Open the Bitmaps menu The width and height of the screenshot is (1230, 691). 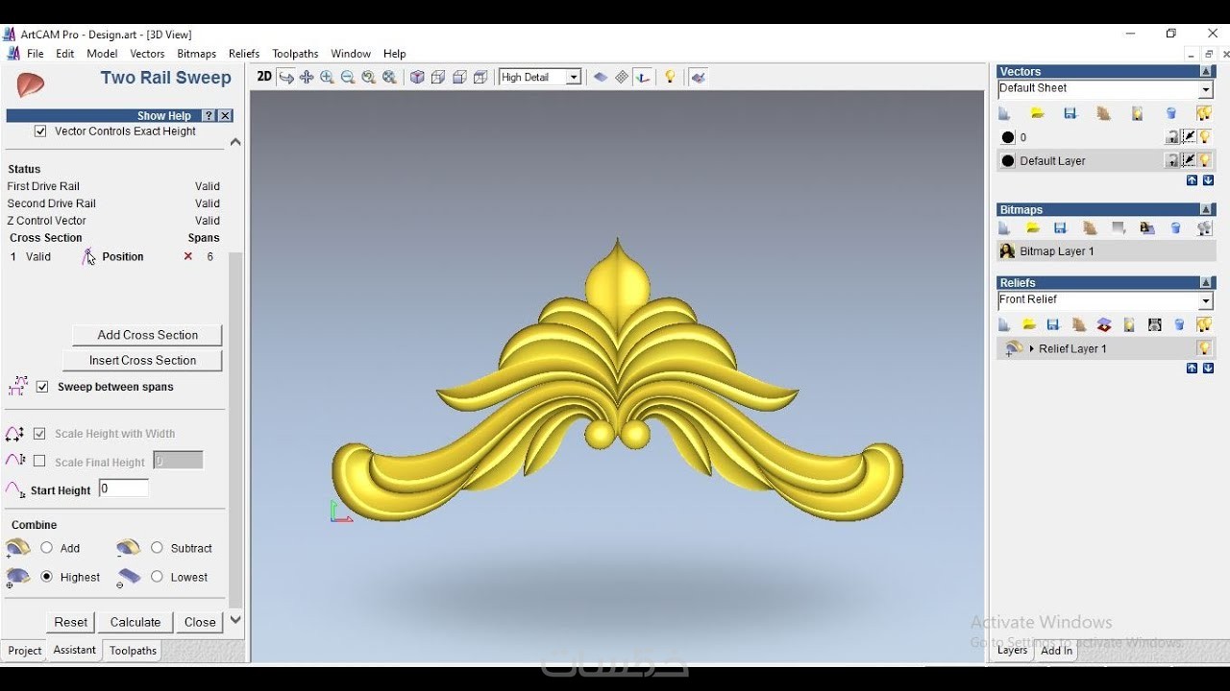pos(196,54)
